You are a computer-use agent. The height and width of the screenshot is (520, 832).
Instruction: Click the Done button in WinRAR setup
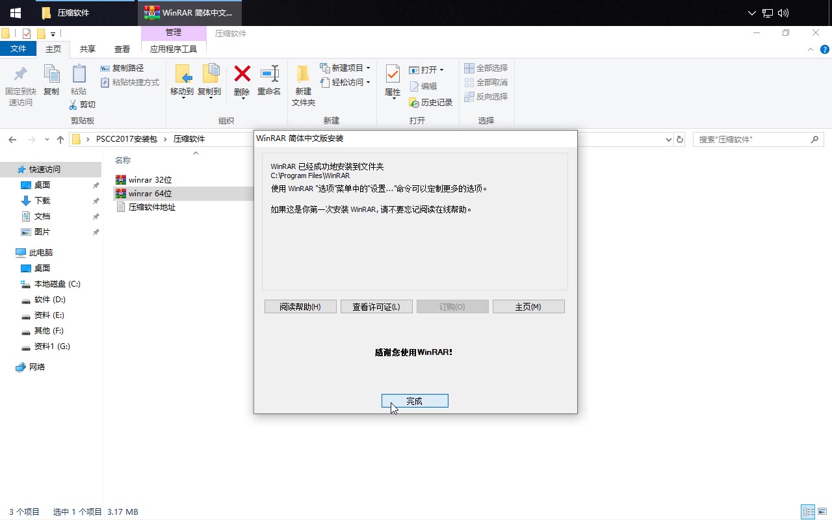[x=415, y=401]
